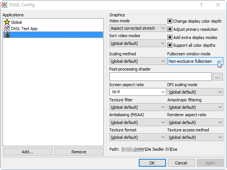
Task: Click the Remove button
Action: point(79,152)
